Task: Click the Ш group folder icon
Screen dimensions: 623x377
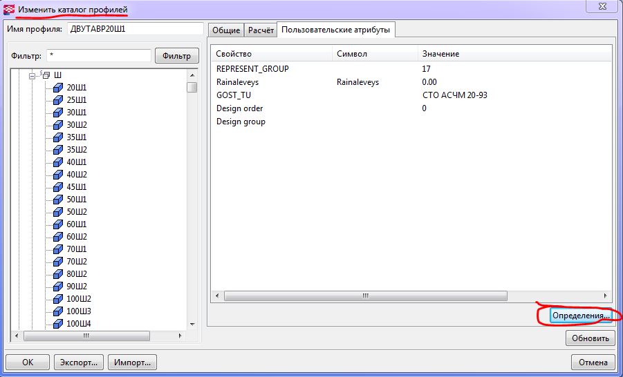Action: 46,75
